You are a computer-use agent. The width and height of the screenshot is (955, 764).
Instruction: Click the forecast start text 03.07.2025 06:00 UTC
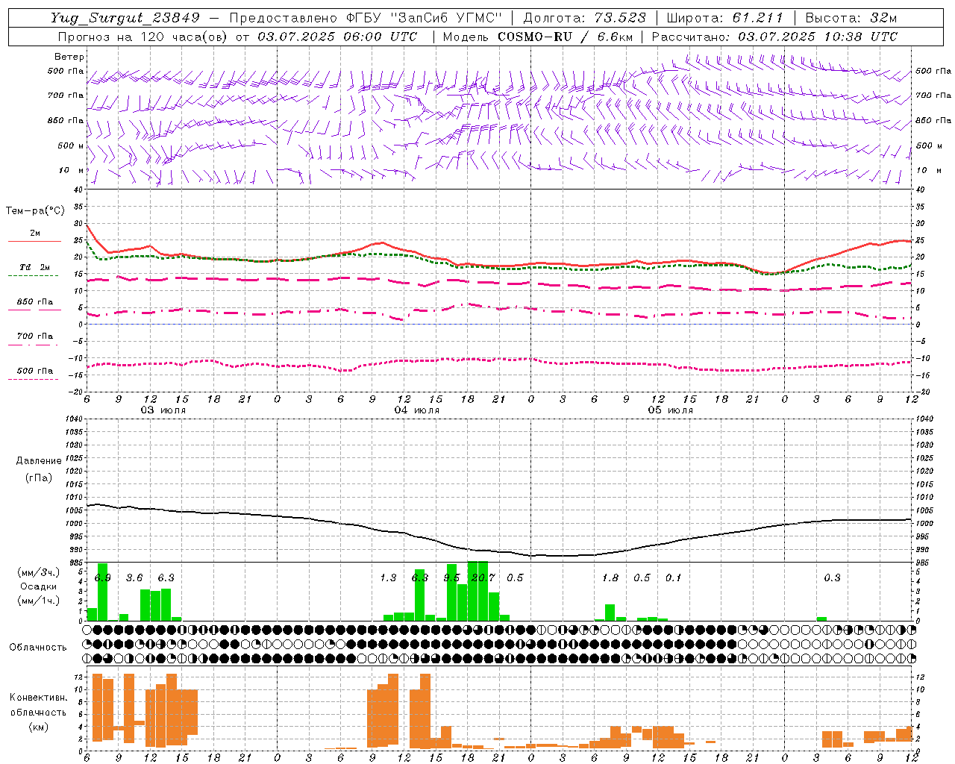(337, 37)
